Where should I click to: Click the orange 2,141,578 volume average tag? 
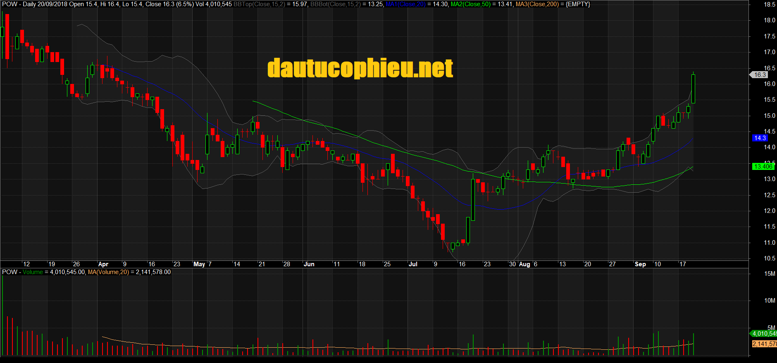point(765,344)
